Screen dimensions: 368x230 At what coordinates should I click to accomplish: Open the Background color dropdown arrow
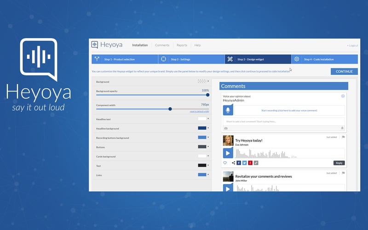click(x=208, y=81)
